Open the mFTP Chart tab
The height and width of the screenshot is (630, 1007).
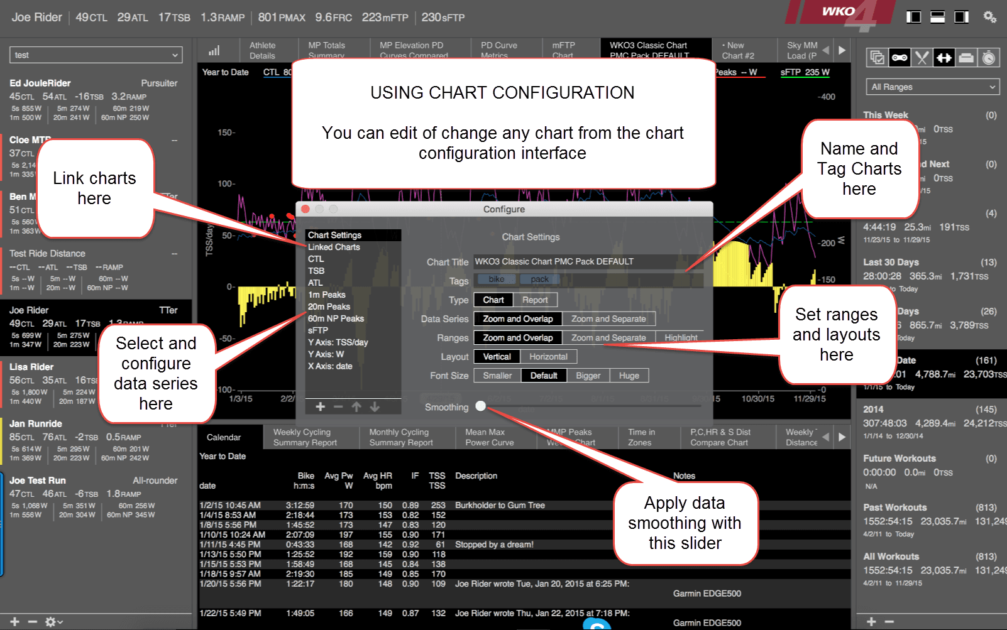[x=563, y=50]
